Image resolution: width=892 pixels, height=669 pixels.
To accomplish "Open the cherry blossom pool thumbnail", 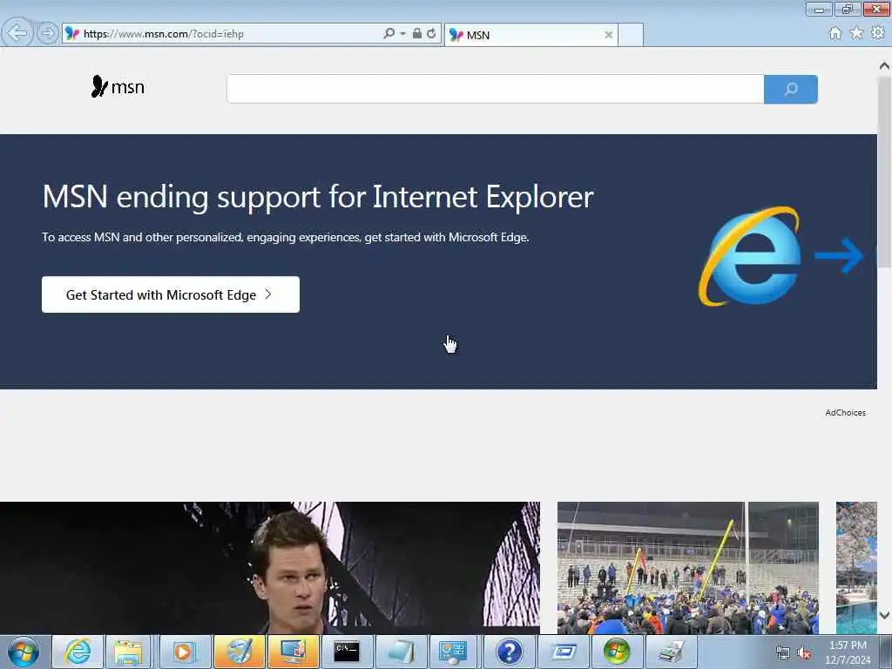I will pos(856,568).
